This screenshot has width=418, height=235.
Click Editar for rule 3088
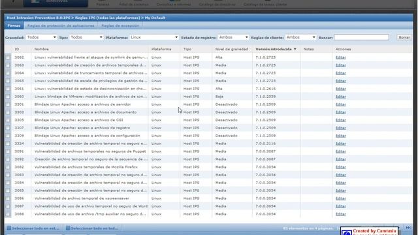(340, 214)
